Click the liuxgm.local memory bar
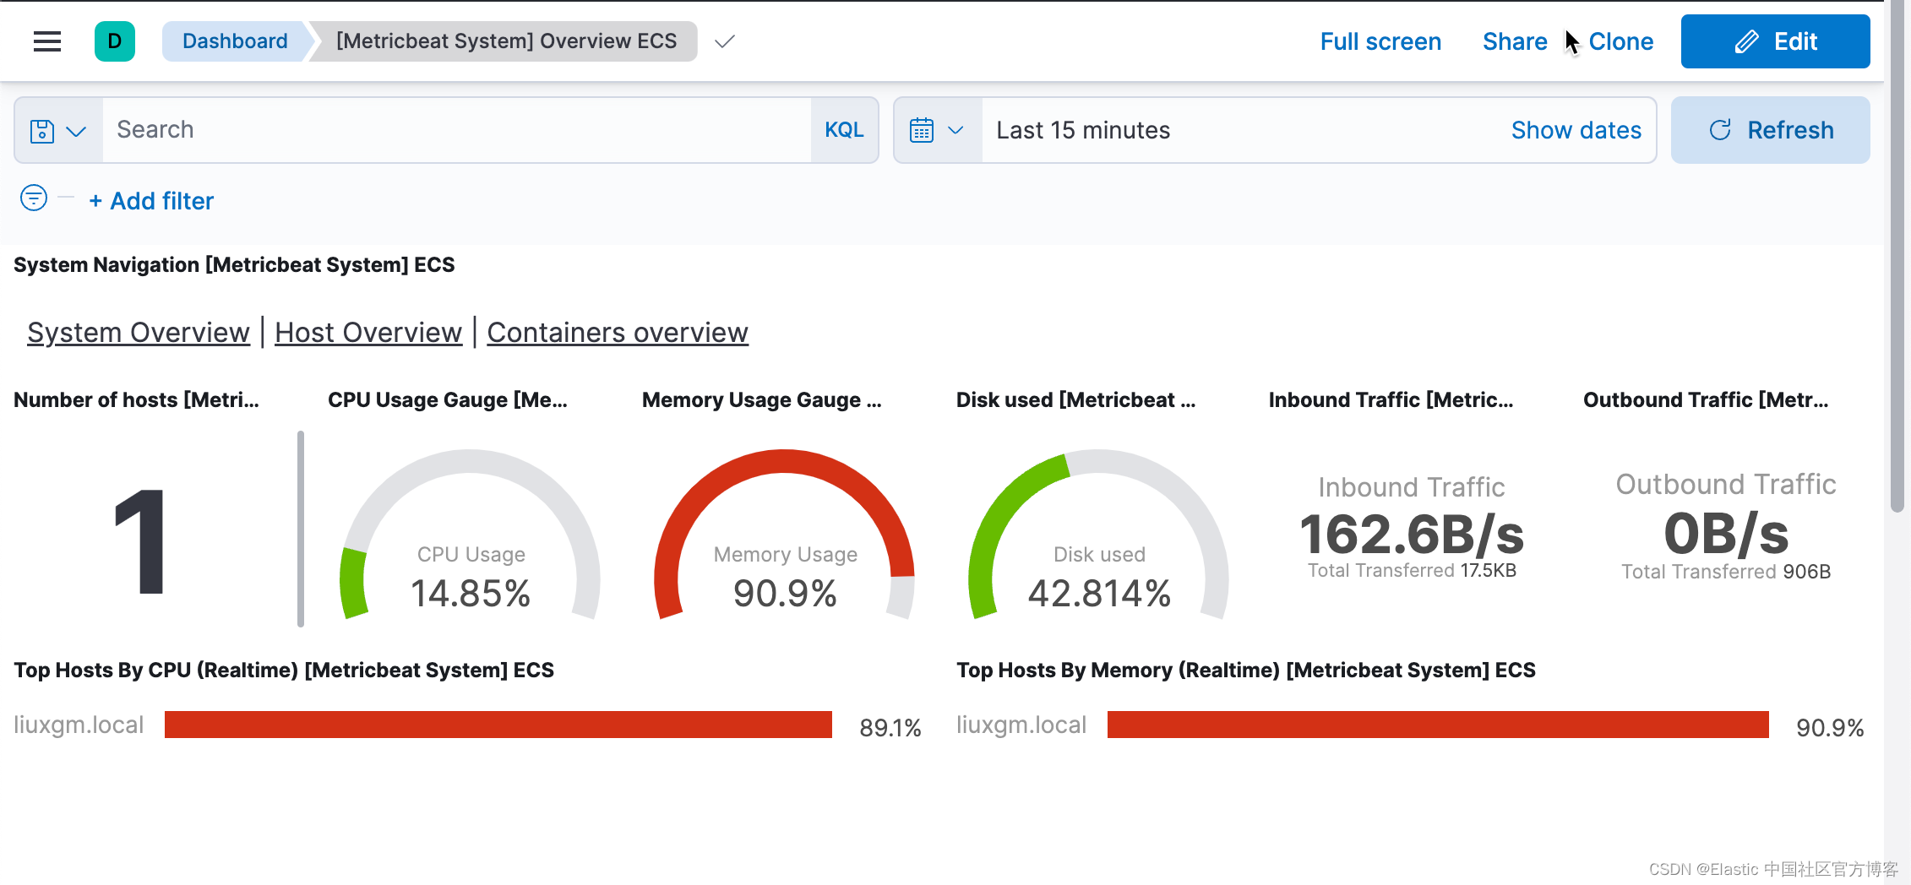This screenshot has width=1911, height=885. click(x=1438, y=725)
